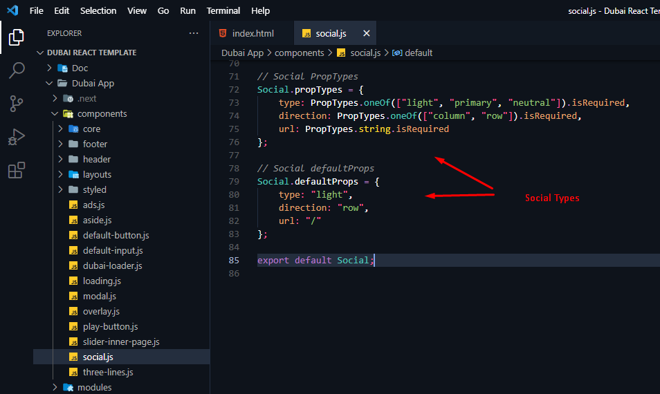Image resolution: width=660 pixels, height=394 pixels.
Task: Click the styled folder icon
Action: 73,189
